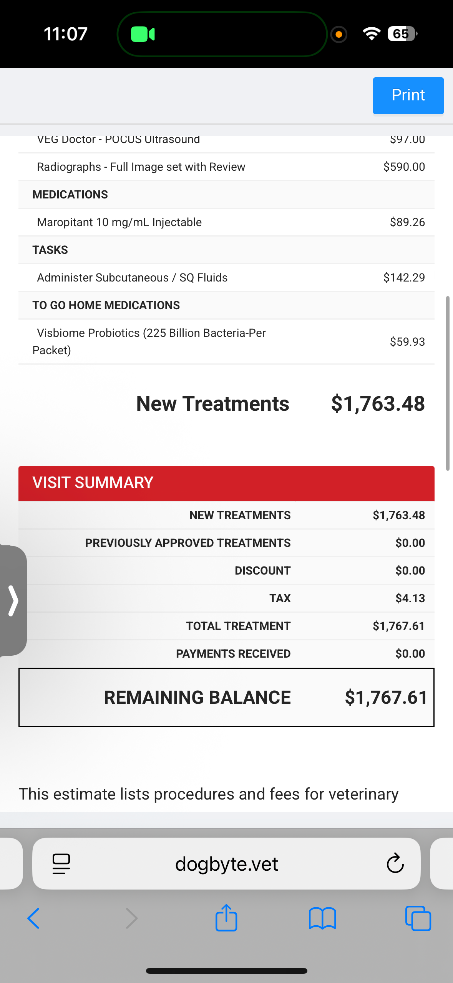Tap the orange microphone indicator dot
453x983 pixels.
click(x=339, y=35)
